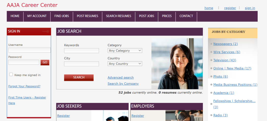Focus the Password input field
The height and width of the screenshot is (121, 267).
click(x=24, y=62)
